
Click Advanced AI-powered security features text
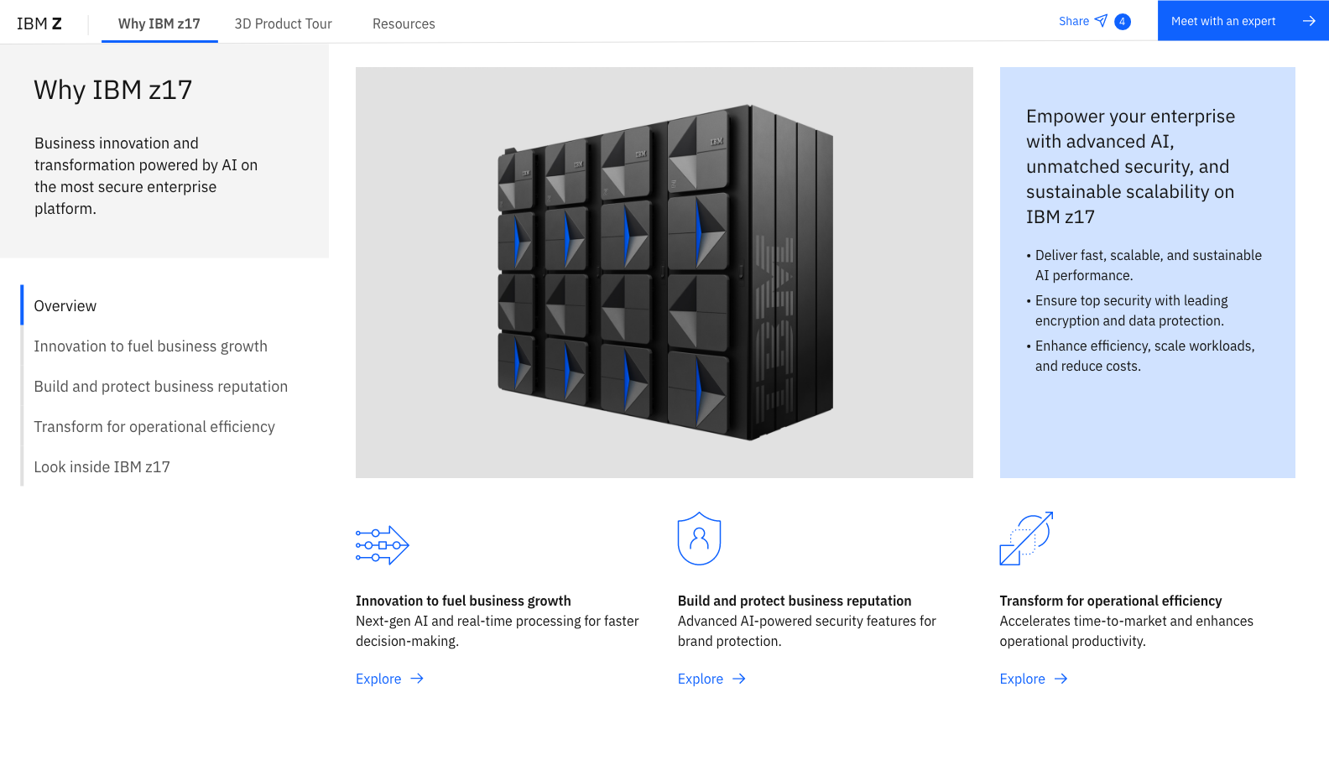(x=807, y=631)
